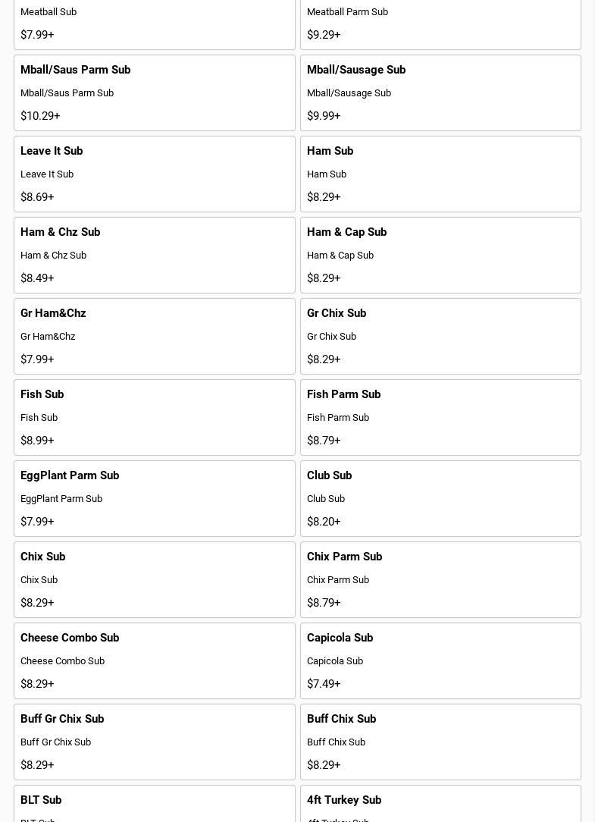This screenshot has height=822, width=595.
Task: Select the Fish Sub menu item
Action: point(154,417)
